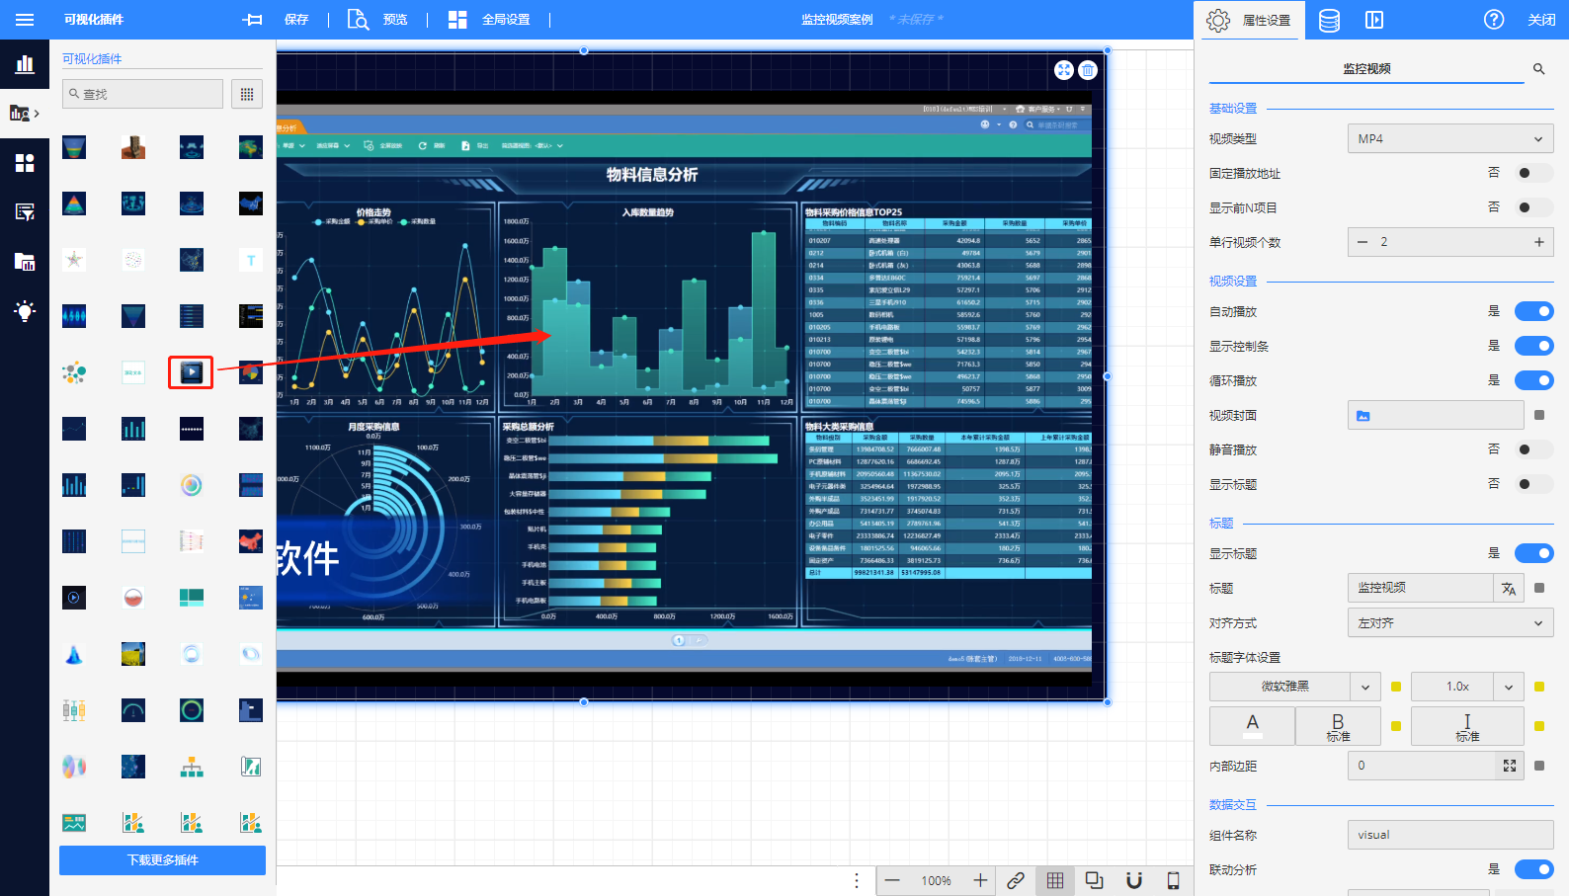Switch to the 属性设置 tab
This screenshot has width=1569, height=896.
coord(1250,21)
